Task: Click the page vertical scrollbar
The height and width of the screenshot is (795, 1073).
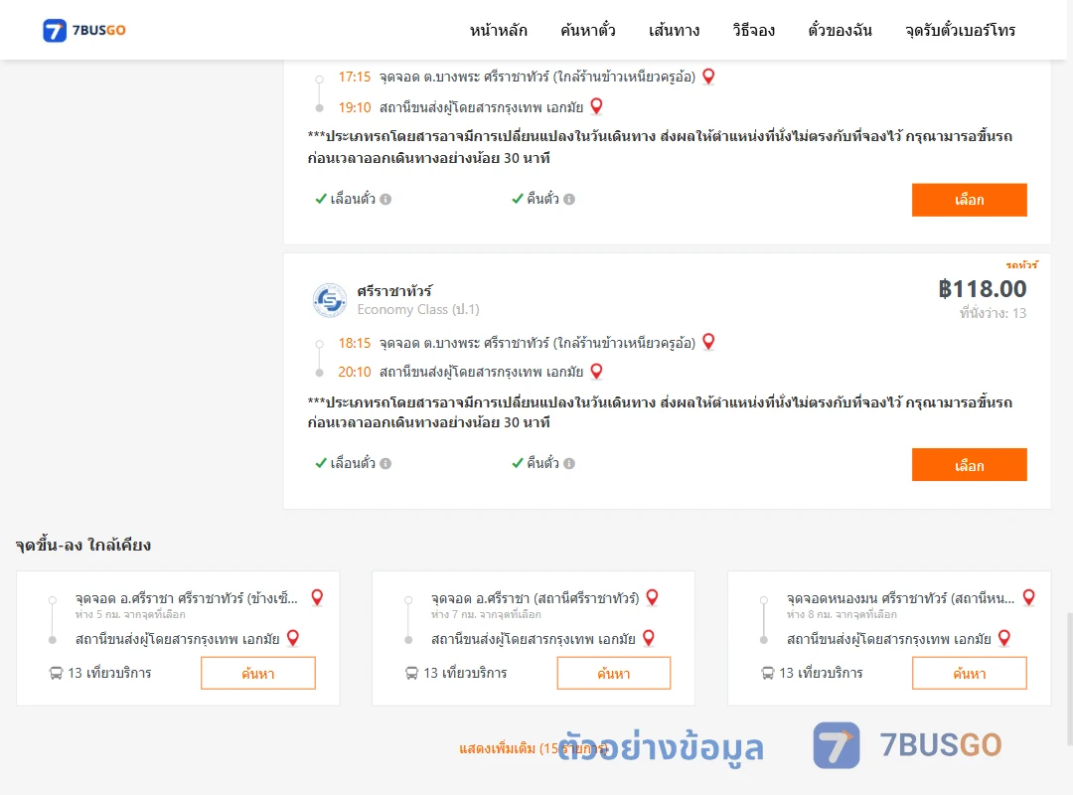Action: point(1070,678)
